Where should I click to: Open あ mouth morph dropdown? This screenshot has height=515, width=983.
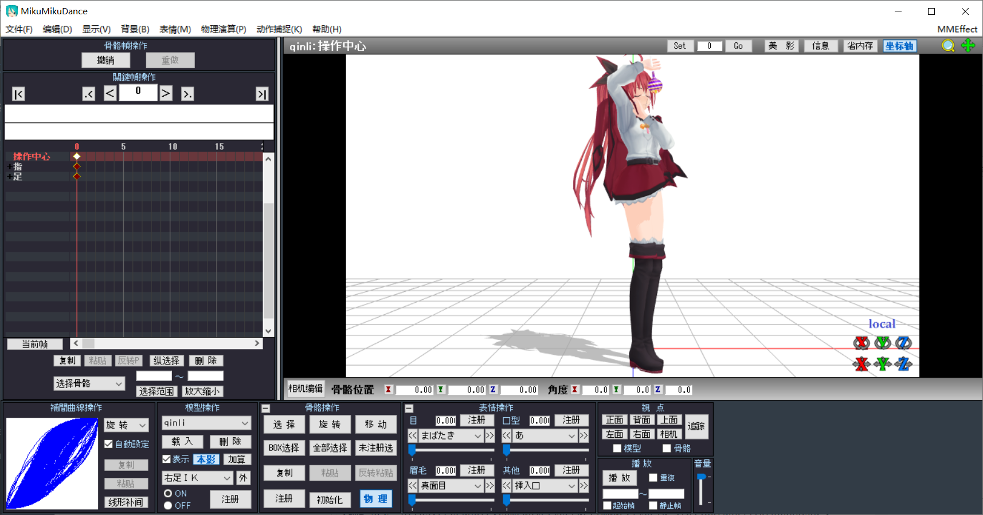tap(545, 435)
